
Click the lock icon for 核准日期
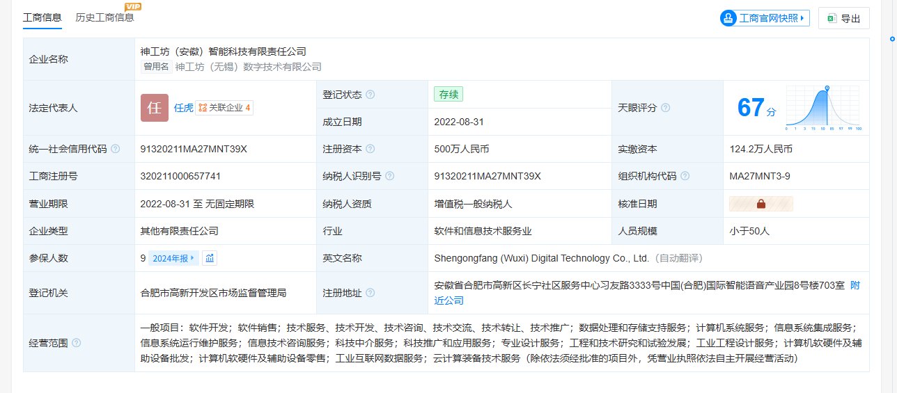pos(761,204)
